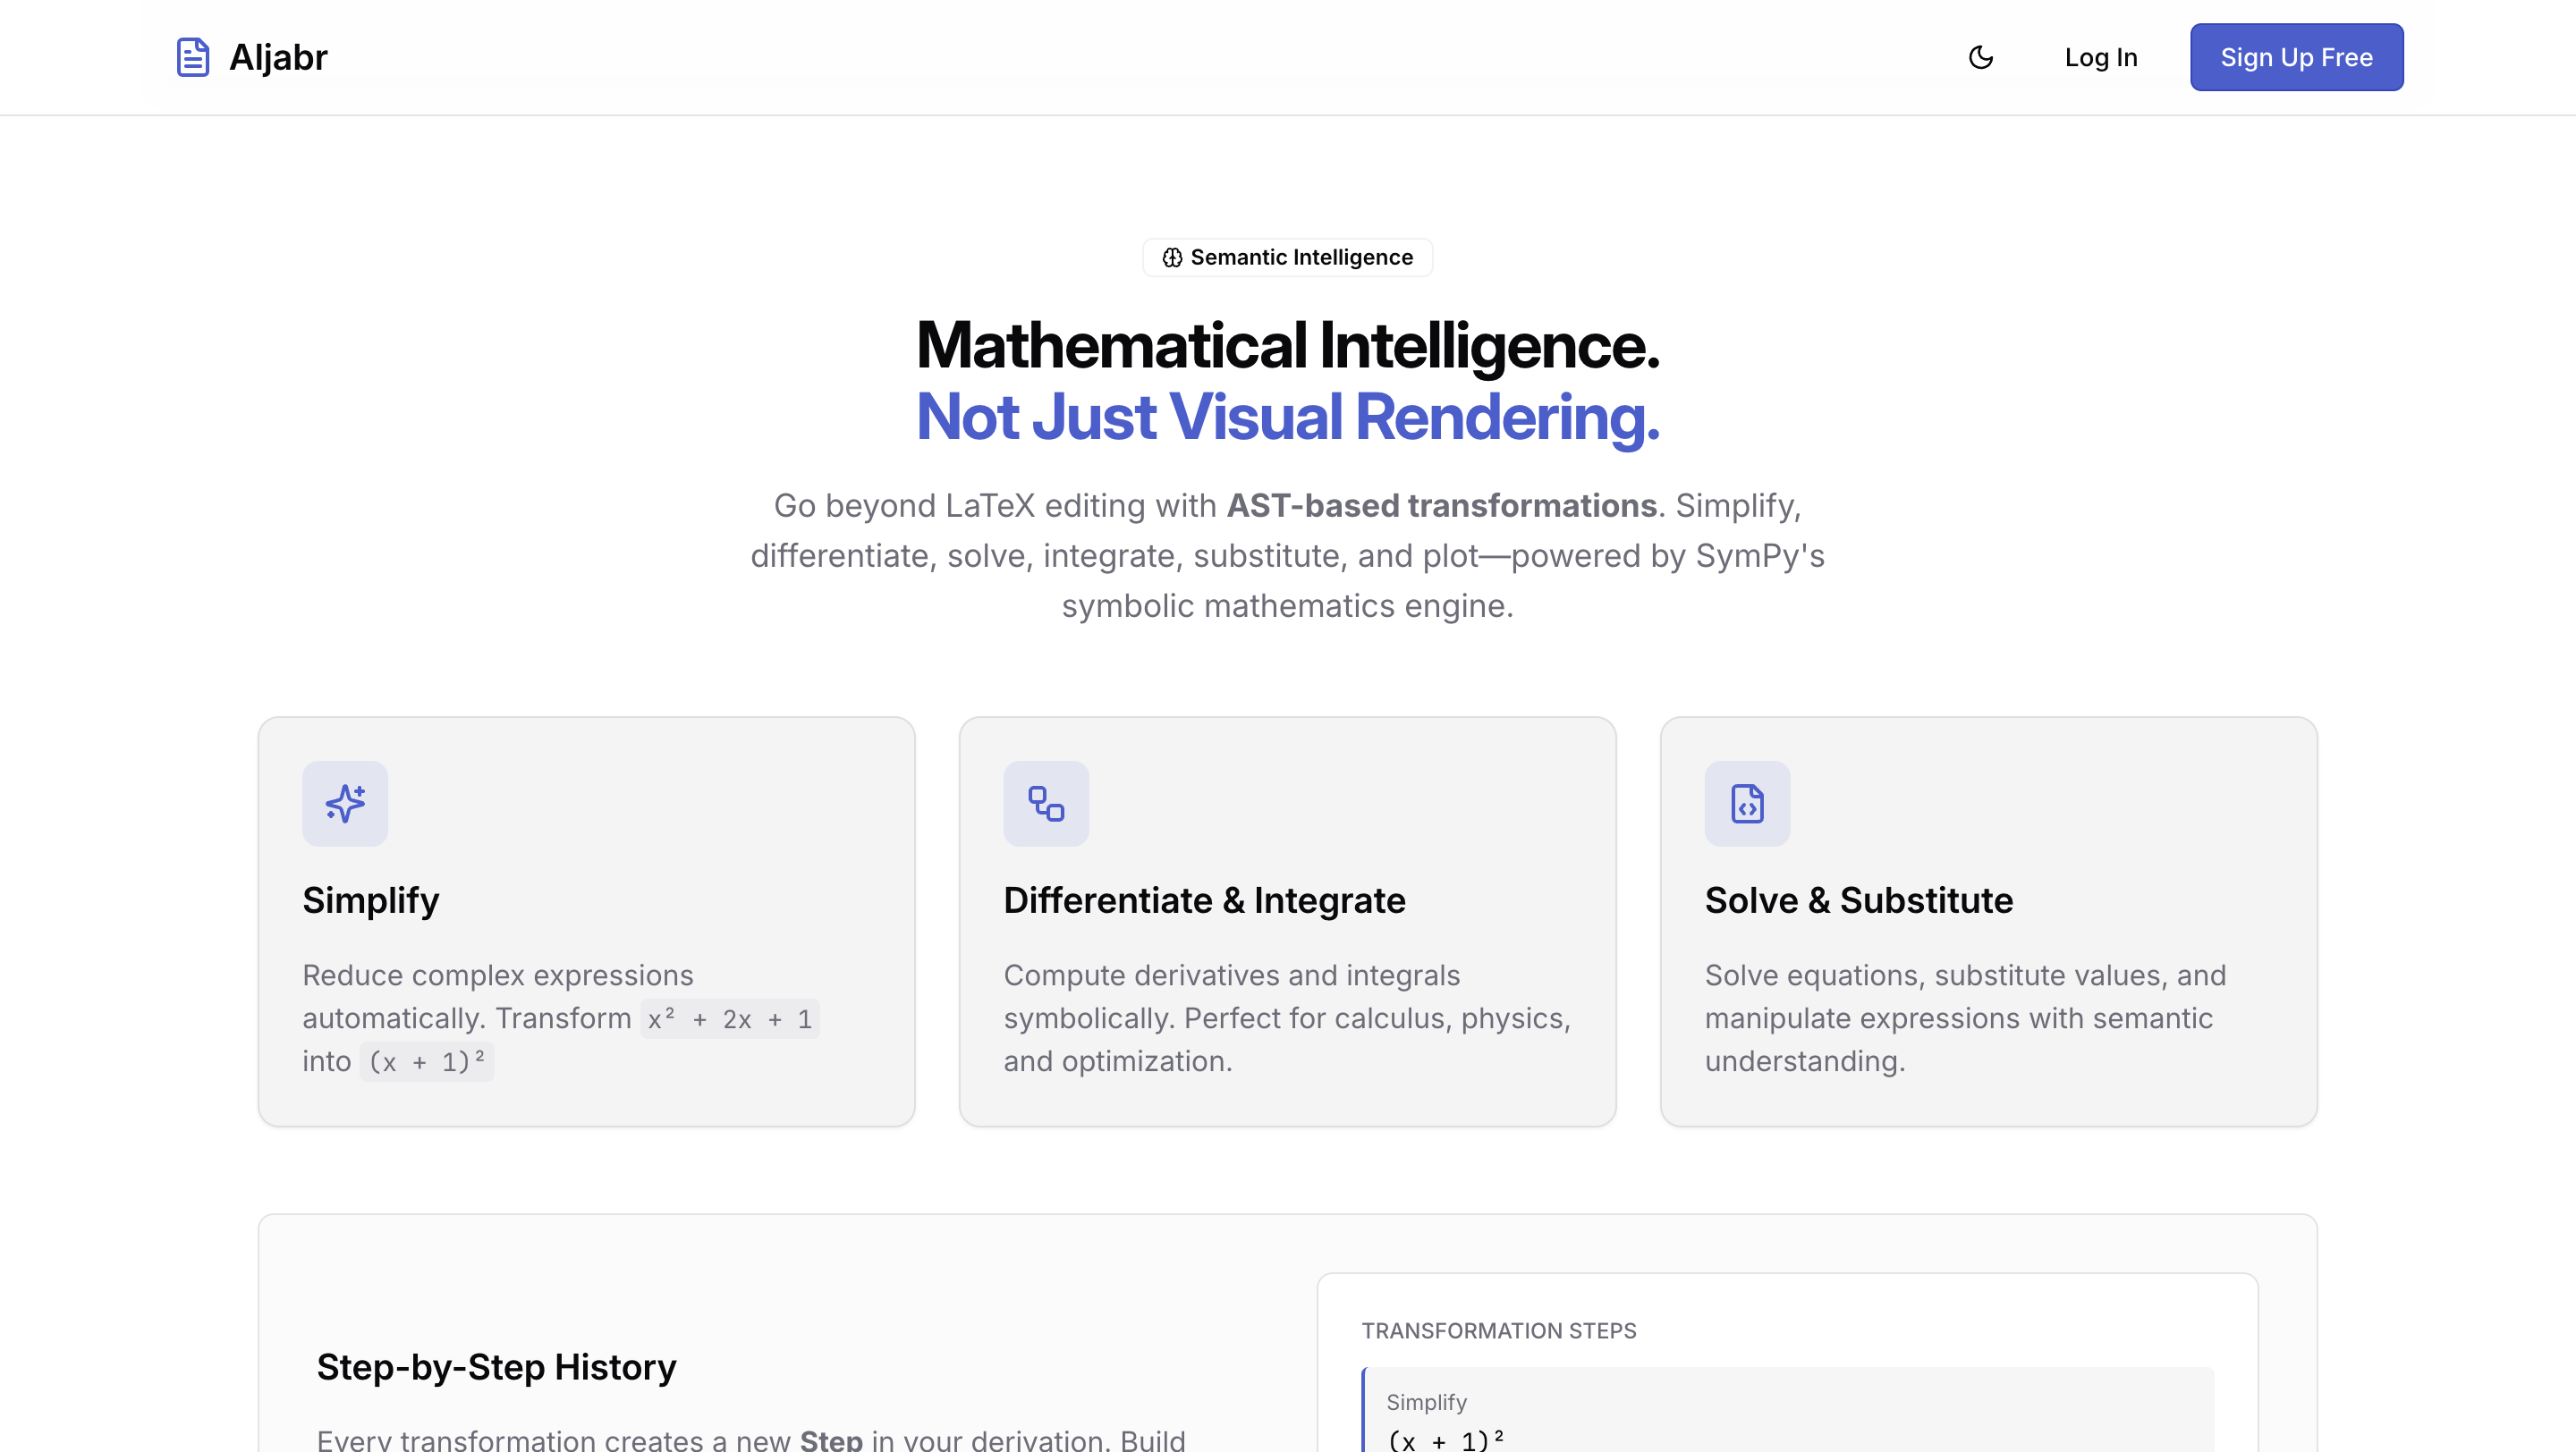Open the Transformation Steps panel header
Image resolution: width=2576 pixels, height=1452 pixels.
pyautogui.click(x=1498, y=1330)
